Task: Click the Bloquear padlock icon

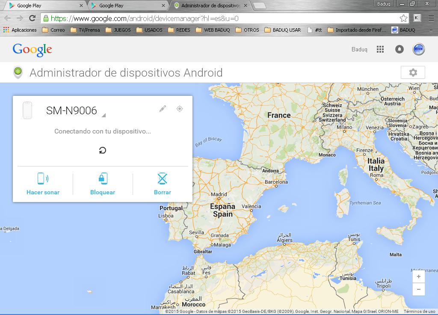Action: click(103, 178)
